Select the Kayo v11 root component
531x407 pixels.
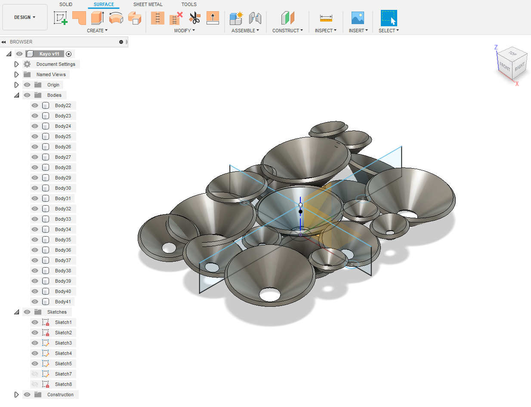pyautogui.click(x=49, y=54)
